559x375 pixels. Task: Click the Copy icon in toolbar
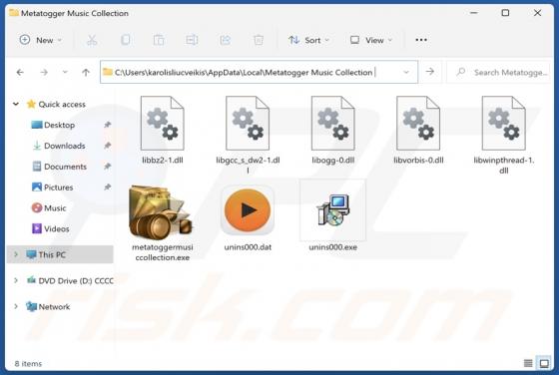[126, 40]
